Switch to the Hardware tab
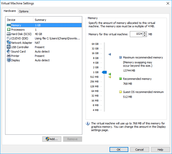Image resolution: width=172 pixels, height=154 pixels. (10, 11)
